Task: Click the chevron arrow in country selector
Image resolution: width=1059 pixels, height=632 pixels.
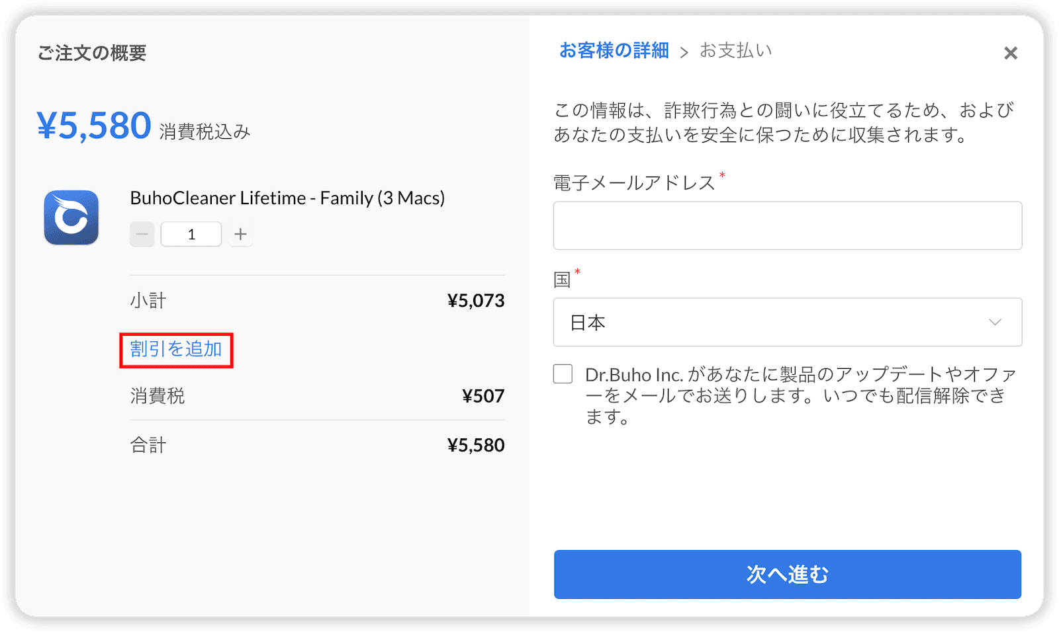Action: click(995, 322)
